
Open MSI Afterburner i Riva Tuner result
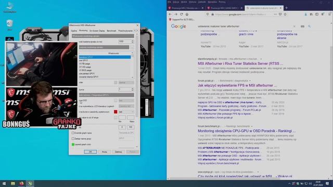(x=240, y=63)
